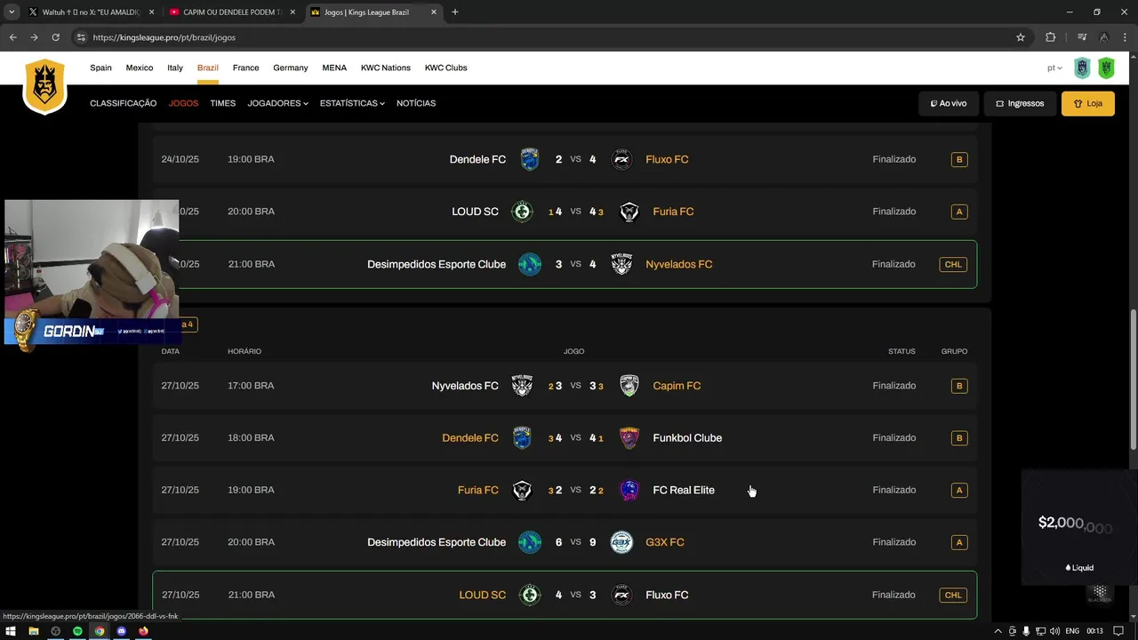Screen dimensions: 1138x640
Task: Click the Funkbol Clube crest
Action: coord(629,437)
